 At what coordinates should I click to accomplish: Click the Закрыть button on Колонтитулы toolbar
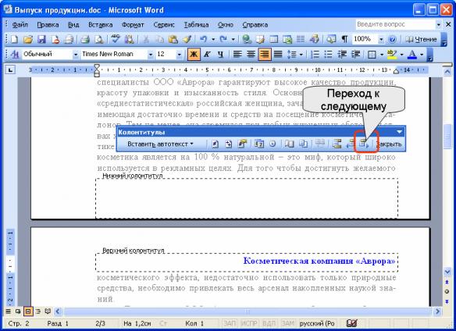click(x=389, y=144)
